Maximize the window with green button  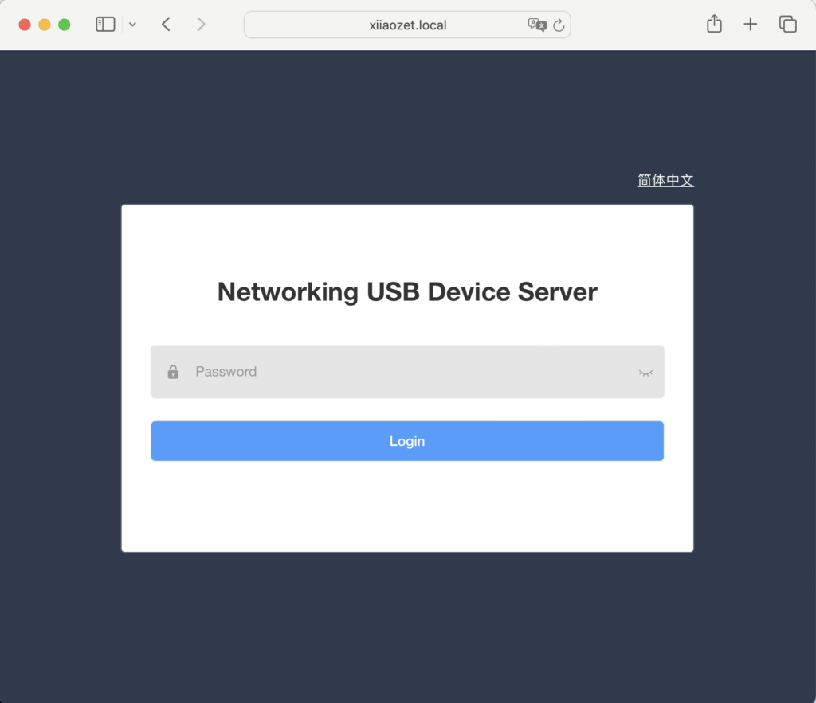[65, 25]
